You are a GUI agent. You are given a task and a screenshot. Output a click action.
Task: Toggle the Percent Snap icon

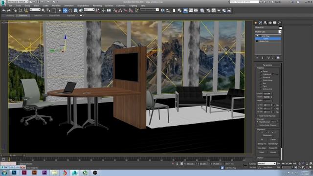pyautogui.click(x=125, y=10)
